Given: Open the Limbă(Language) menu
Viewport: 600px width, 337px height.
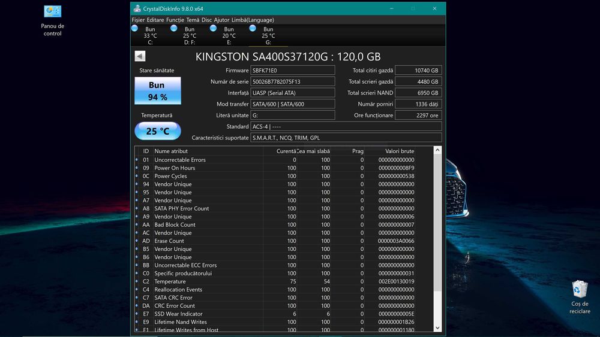Looking at the screenshot, I should [251, 20].
